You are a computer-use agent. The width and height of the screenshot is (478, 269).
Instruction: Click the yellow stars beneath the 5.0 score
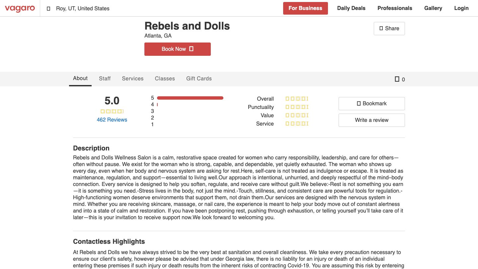pyautogui.click(x=112, y=111)
